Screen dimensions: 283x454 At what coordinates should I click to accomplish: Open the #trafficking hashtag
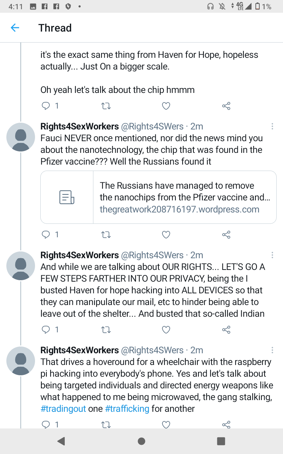tap(127, 409)
